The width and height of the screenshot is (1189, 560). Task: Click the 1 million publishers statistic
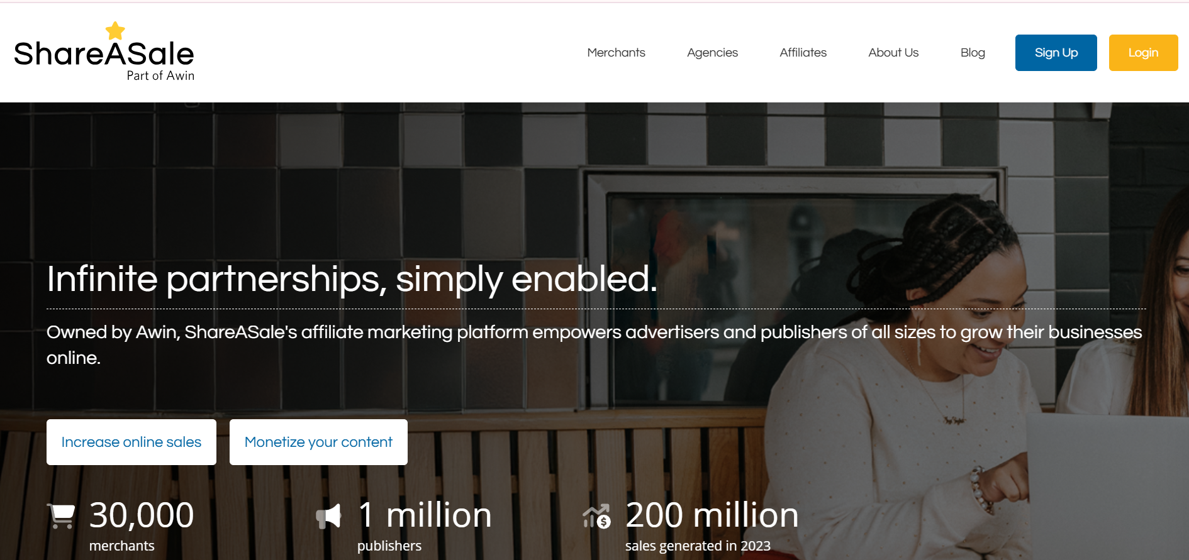pyautogui.click(x=425, y=525)
